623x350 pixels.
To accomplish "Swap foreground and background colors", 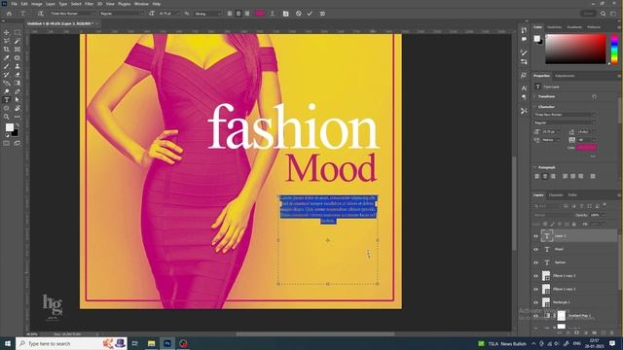I will click(18, 125).
